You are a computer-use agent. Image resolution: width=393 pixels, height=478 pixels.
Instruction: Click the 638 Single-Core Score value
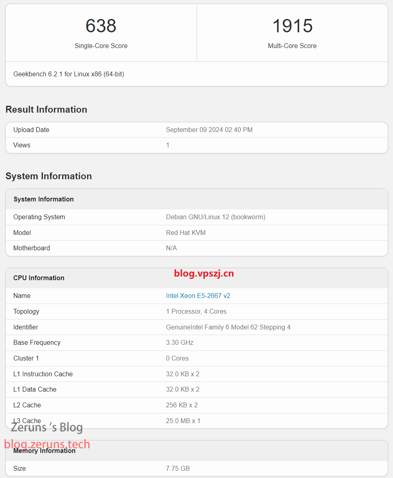coord(101,26)
